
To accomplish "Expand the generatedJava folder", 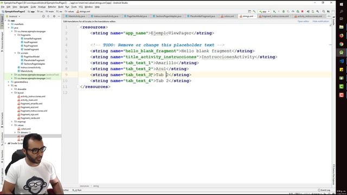I will click(9, 82).
